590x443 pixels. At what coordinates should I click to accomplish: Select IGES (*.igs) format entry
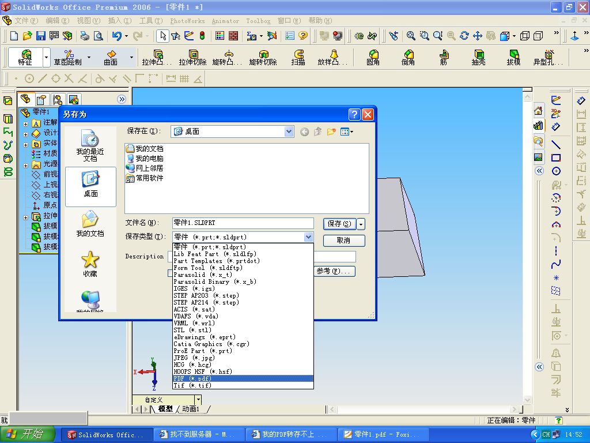(243, 288)
